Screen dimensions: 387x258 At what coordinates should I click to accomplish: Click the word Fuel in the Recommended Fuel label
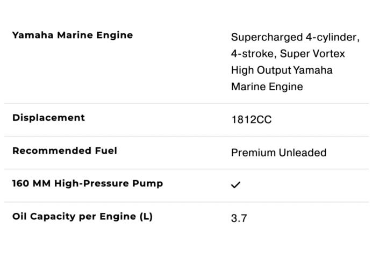pyautogui.click(x=106, y=150)
